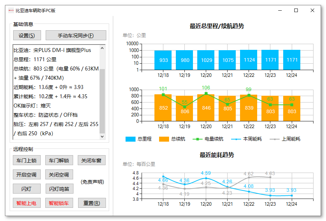Close windows using 关闭车窗

coord(92,160)
